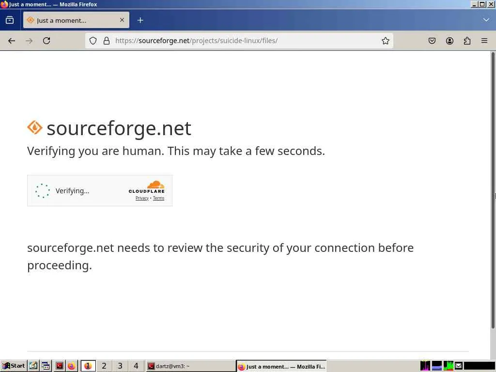Switch to workspace 4
The width and height of the screenshot is (496, 372).
[136, 366]
